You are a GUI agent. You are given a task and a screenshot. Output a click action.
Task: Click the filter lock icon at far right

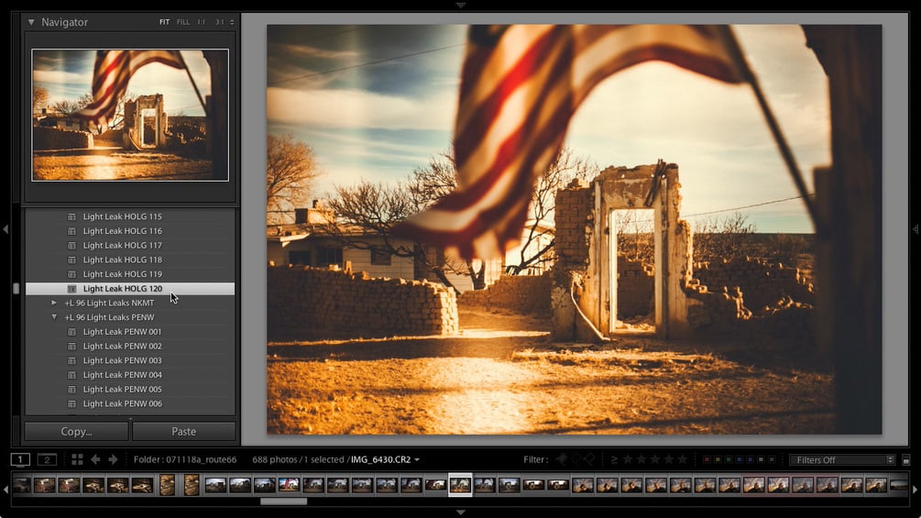[x=905, y=460]
